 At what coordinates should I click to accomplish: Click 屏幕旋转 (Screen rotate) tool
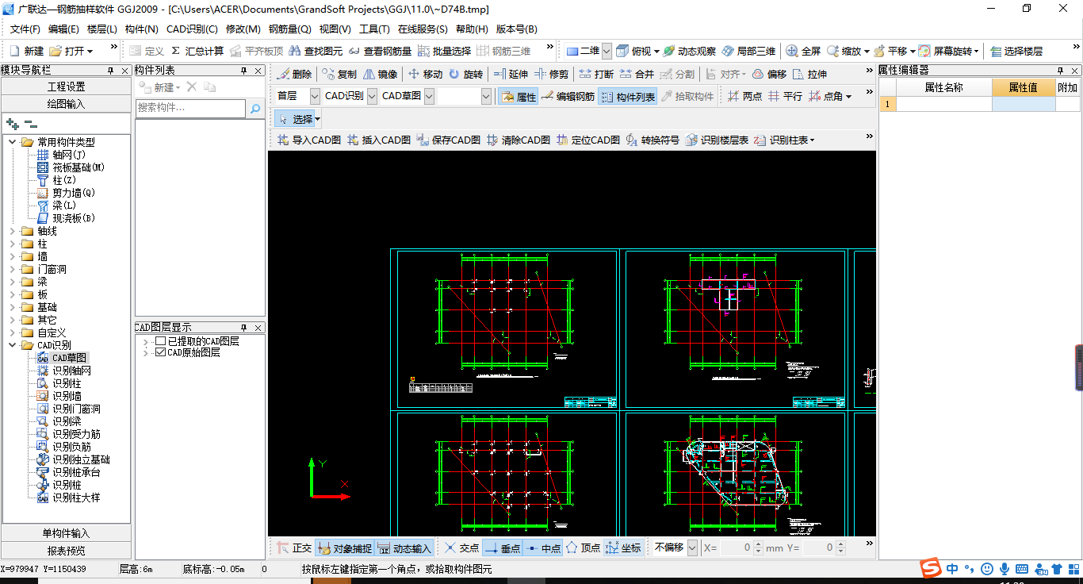[x=947, y=51]
